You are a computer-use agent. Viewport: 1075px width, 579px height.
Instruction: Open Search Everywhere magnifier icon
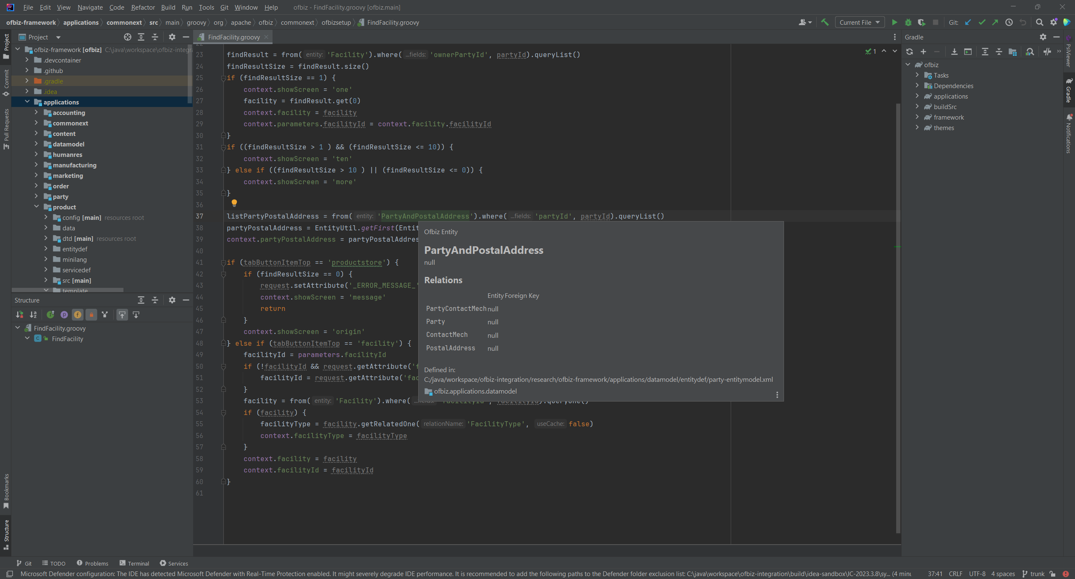(1040, 23)
